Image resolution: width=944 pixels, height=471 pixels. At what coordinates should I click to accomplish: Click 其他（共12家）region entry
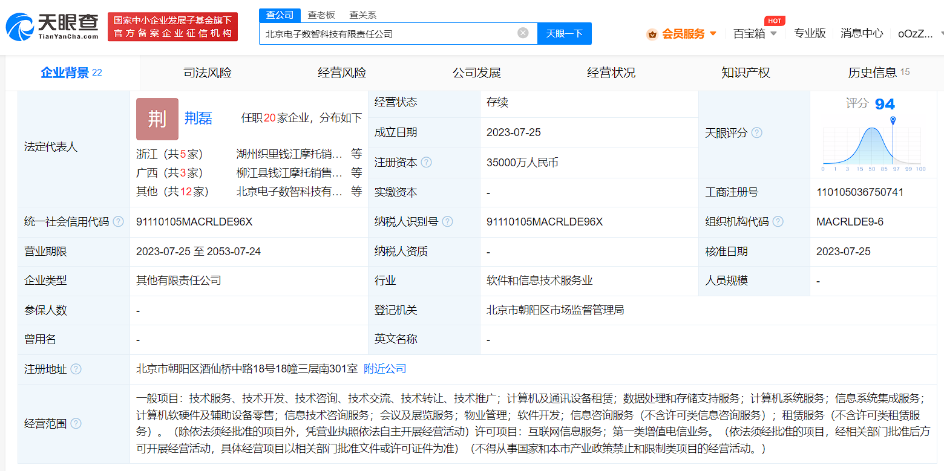coord(172,192)
